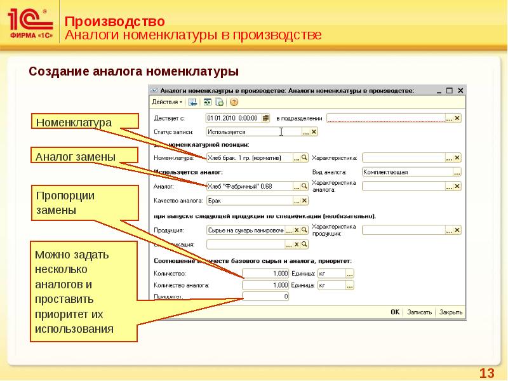Click magnifier icon beside Номенклатура field
This screenshot has width=508, height=381.
304,157
